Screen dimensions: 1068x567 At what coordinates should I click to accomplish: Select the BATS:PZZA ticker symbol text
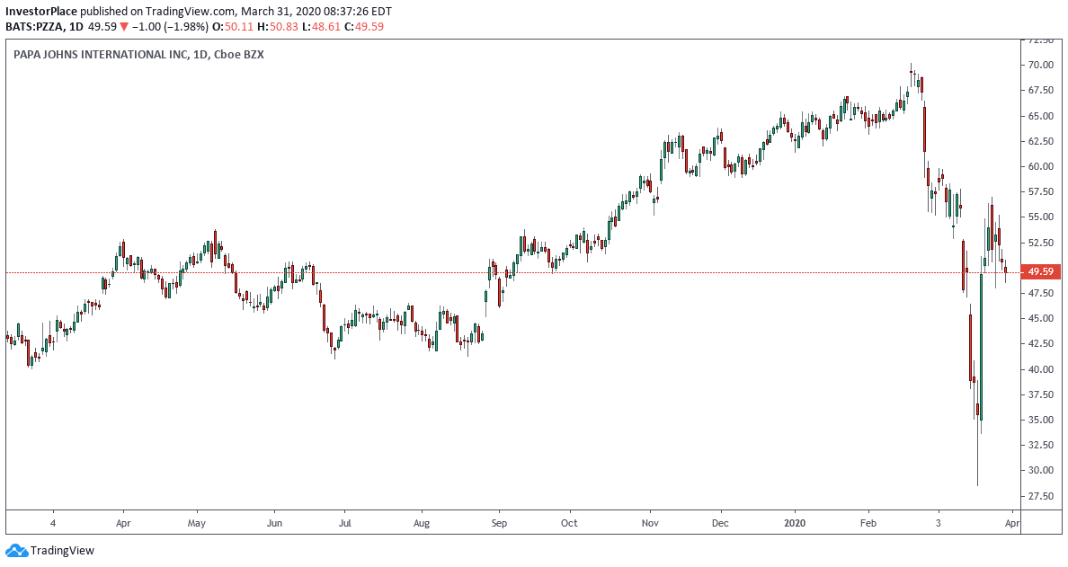(x=34, y=27)
